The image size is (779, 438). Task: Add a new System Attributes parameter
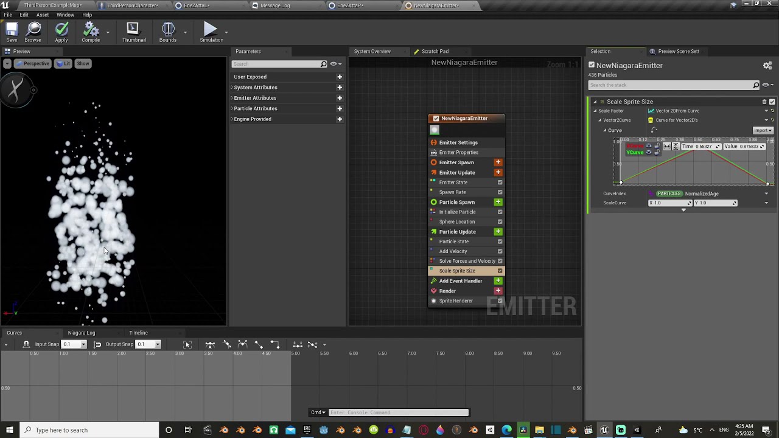pos(340,88)
